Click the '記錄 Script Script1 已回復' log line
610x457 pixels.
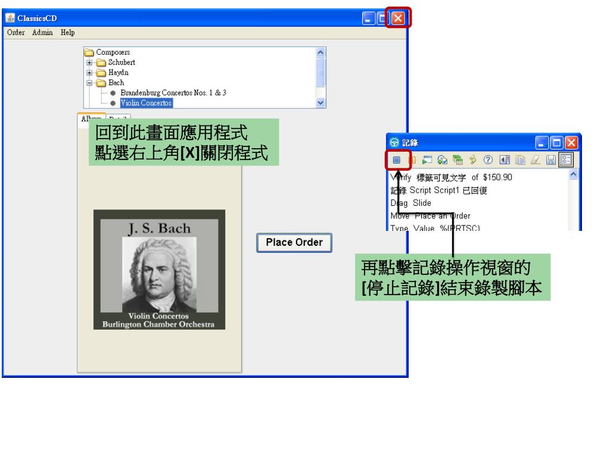(438, 190)
